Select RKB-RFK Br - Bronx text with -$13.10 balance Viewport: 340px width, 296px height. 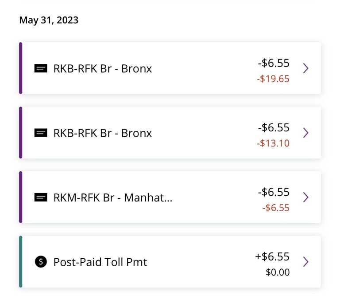click(x=103, y=133)
